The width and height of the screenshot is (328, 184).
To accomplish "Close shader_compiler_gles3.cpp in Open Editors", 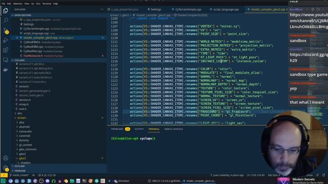I will (17, 38).
